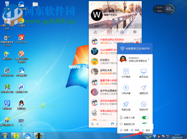
Task: Click PC Manager shield tray icon
Action: click(154, 136)
